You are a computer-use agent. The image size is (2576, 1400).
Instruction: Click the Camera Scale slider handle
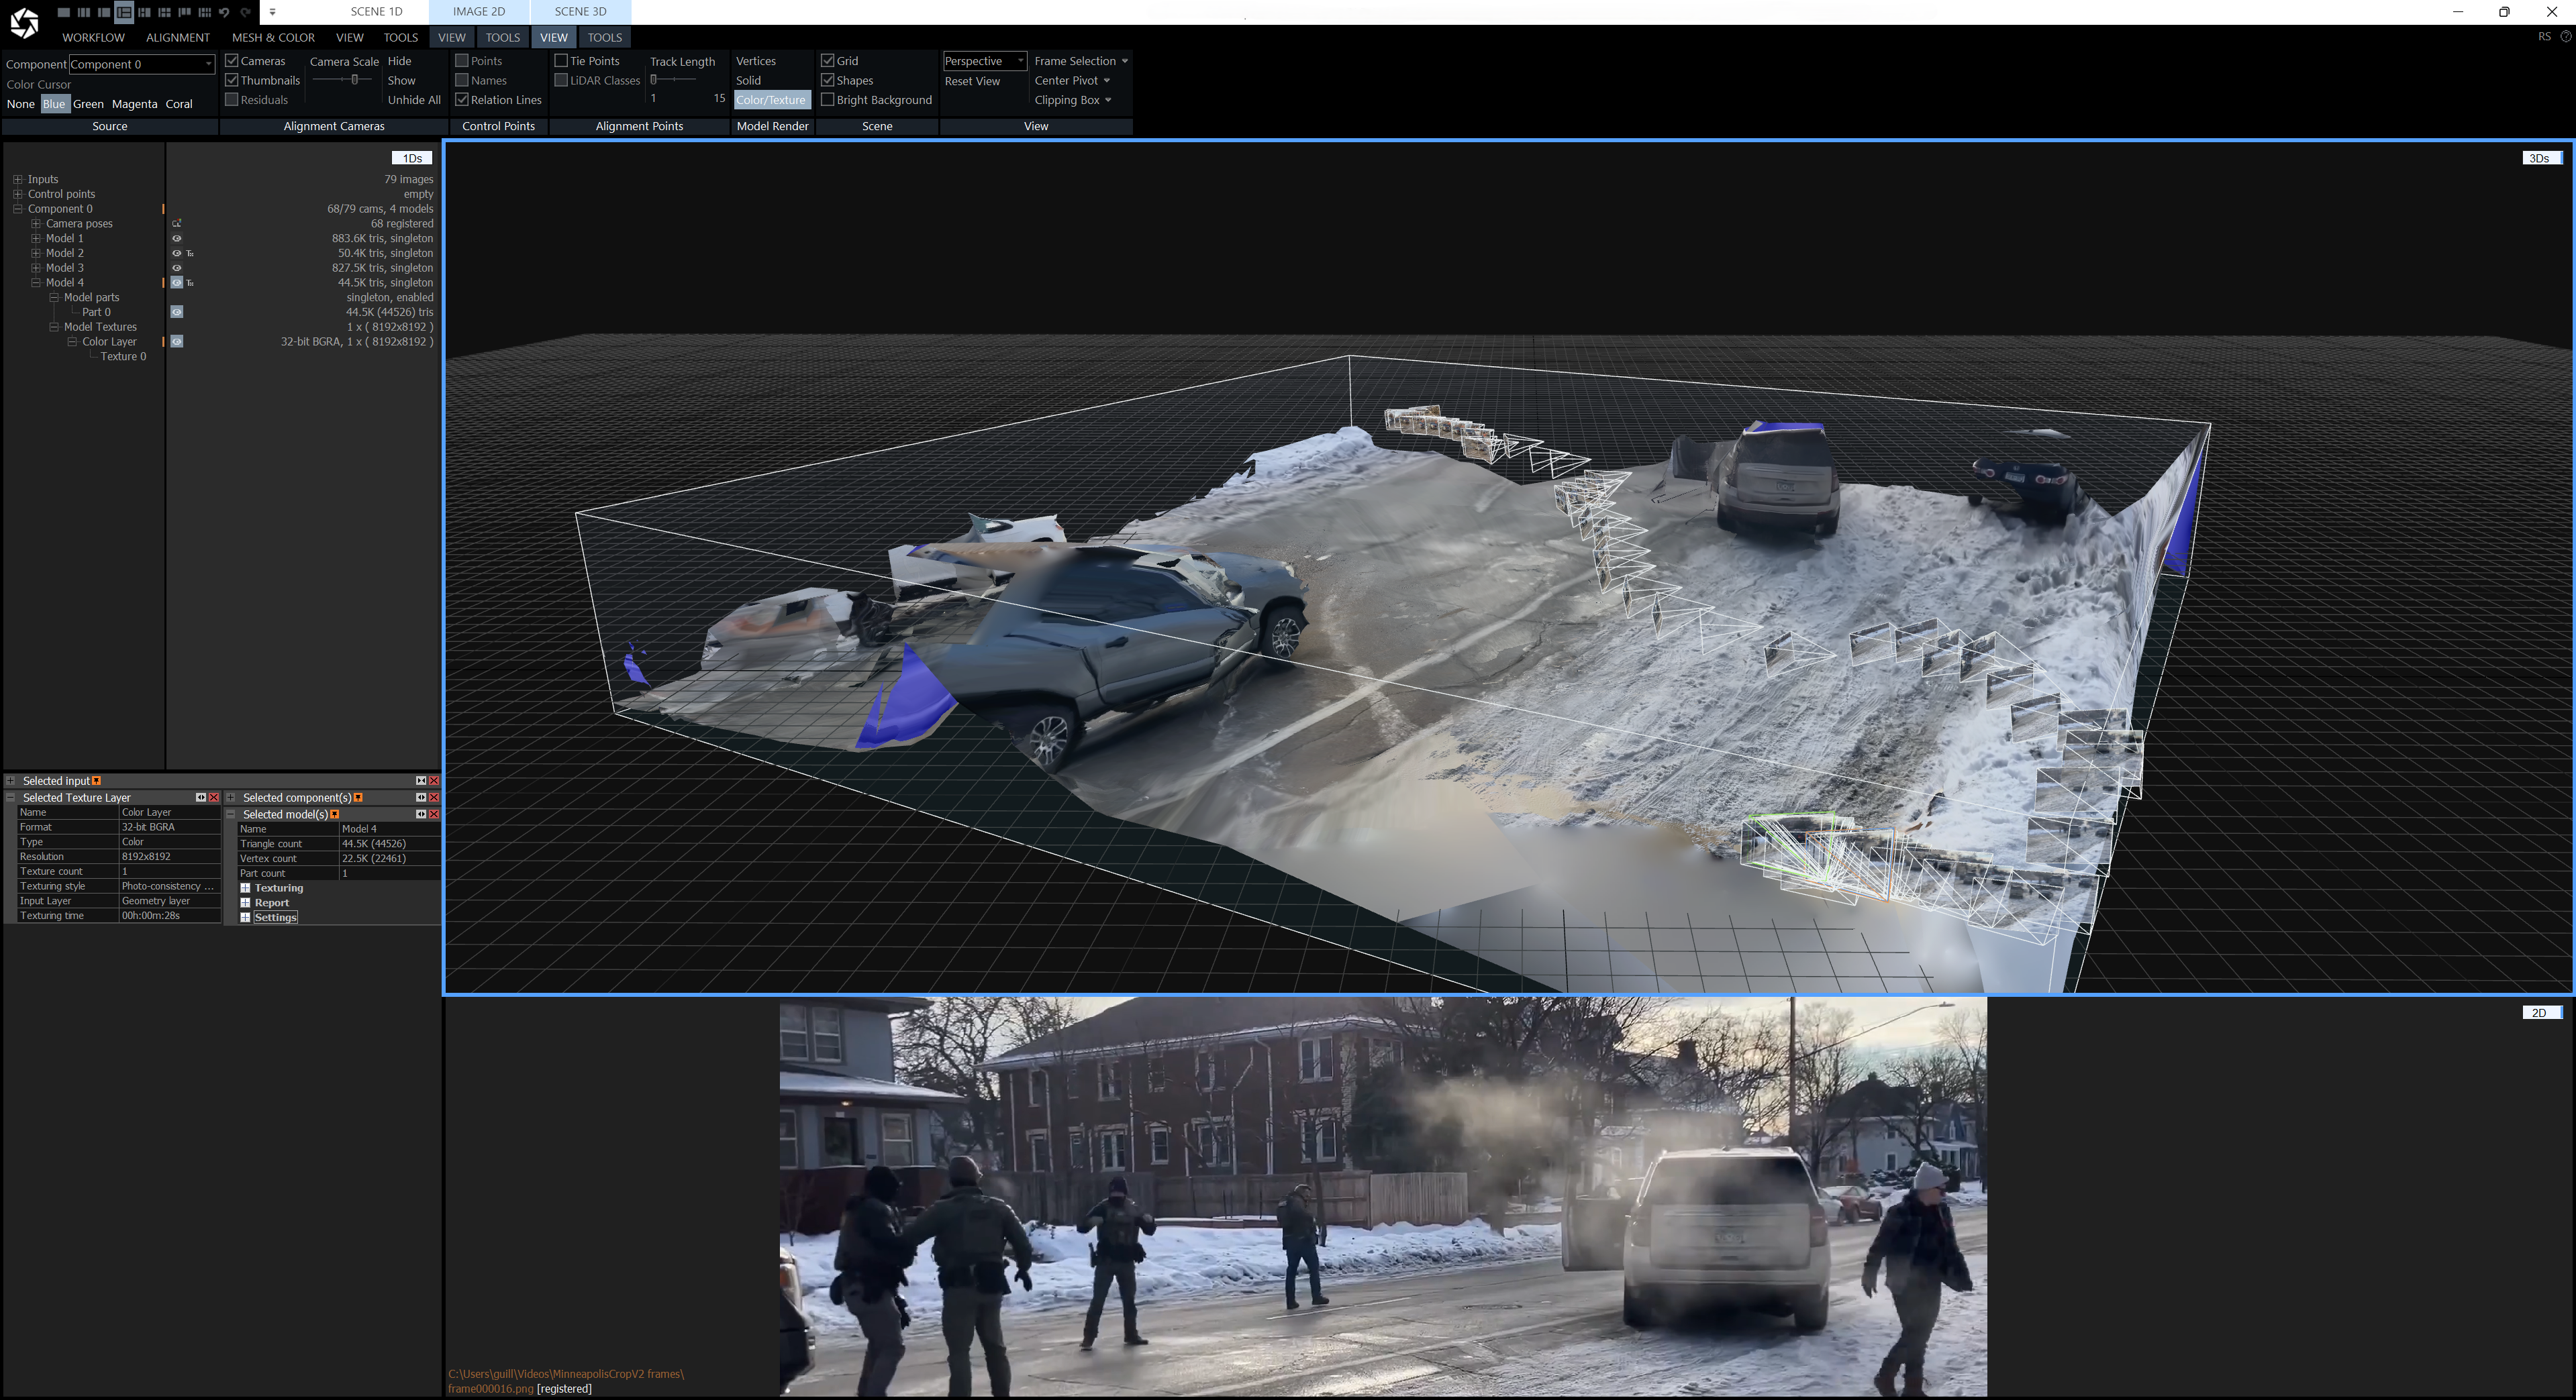354,80
